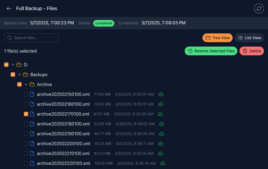Click the 77.84 MB size value

[102, 94]
